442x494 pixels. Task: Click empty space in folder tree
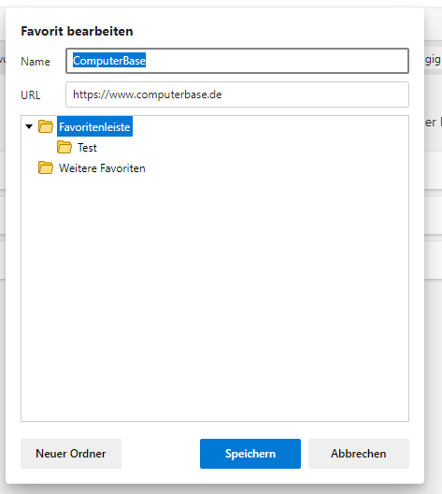pos(215,297)
